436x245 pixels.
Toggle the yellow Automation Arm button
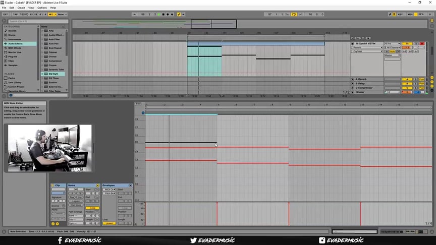179,15
